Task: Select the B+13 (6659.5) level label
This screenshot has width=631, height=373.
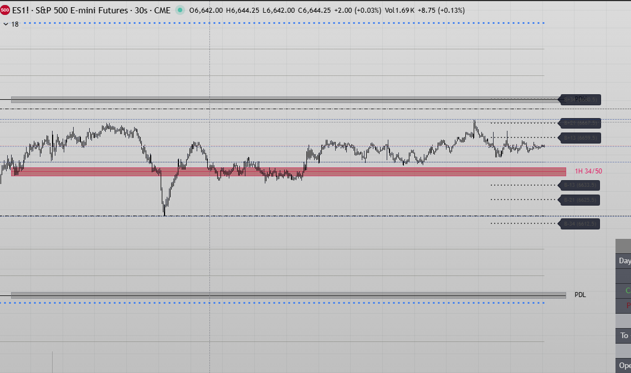Action: (x=580, y=138)
